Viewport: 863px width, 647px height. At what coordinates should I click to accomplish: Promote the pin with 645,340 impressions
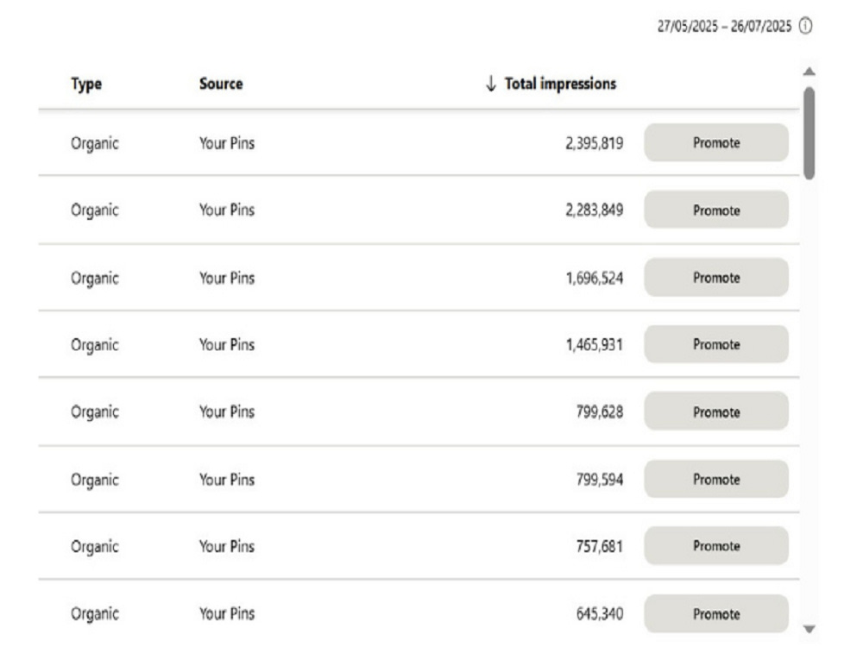click(x=716, y=613)
